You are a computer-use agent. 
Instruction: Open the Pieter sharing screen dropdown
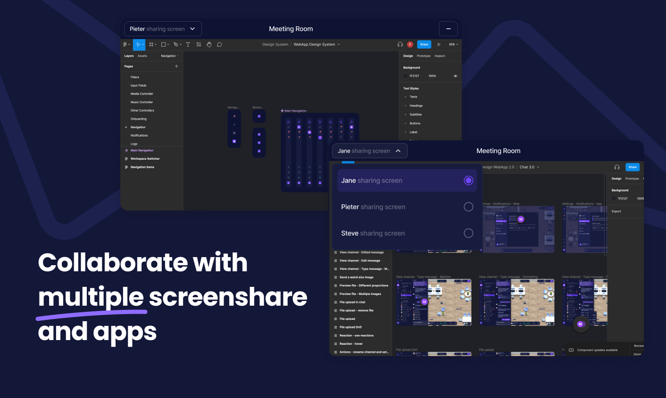coord(163,29)
